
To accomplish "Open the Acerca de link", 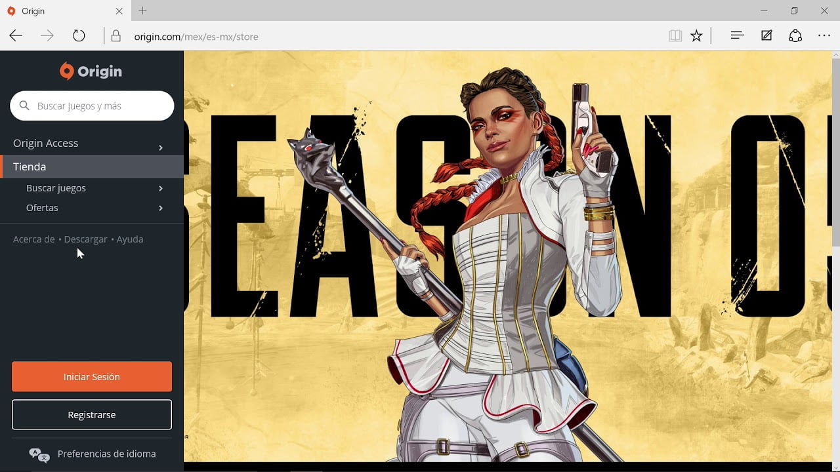I will point(33,239).
